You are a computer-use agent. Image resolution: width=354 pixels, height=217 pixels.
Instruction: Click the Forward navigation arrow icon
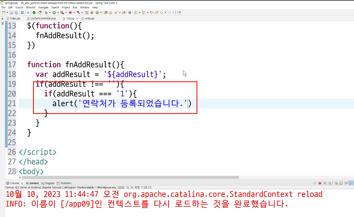[x=169, y=12]
